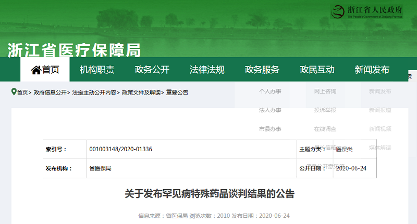Click the 浏览次数：2010 view count text

tap(210, 216)
